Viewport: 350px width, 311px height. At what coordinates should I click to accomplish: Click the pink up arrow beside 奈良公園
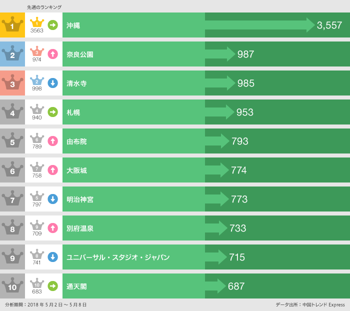click(x=53, y=54)
